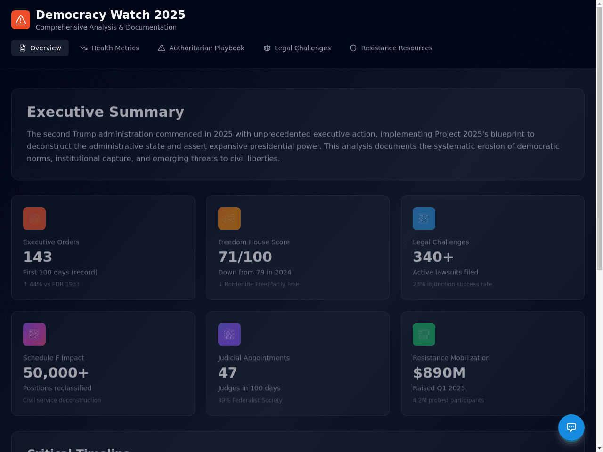Select the 71/100 score value
This screenshot has height=452, width=603.
click(x=245, y=257)
